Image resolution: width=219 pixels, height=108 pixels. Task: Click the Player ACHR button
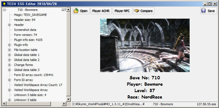tap(101, 11)
